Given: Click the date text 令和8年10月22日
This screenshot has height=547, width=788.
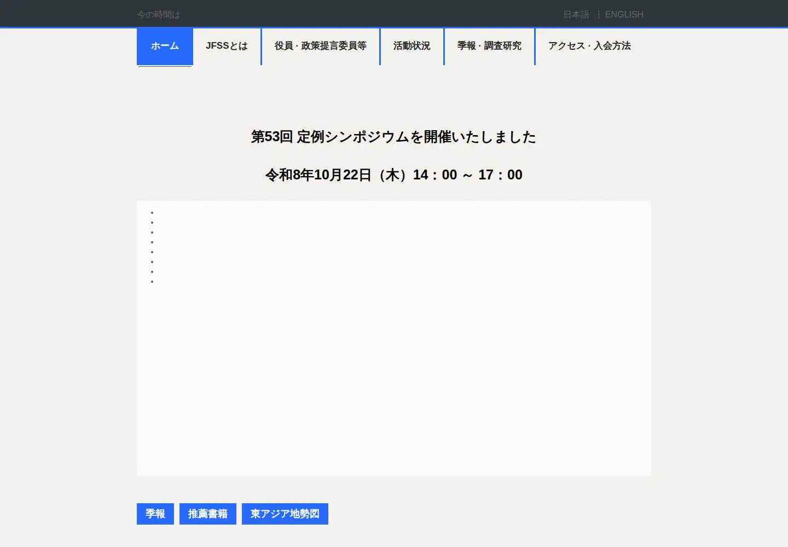Looking at the screenshot, I should pos(318,175).
